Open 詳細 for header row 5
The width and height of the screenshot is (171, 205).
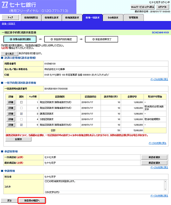pos(11,125)
